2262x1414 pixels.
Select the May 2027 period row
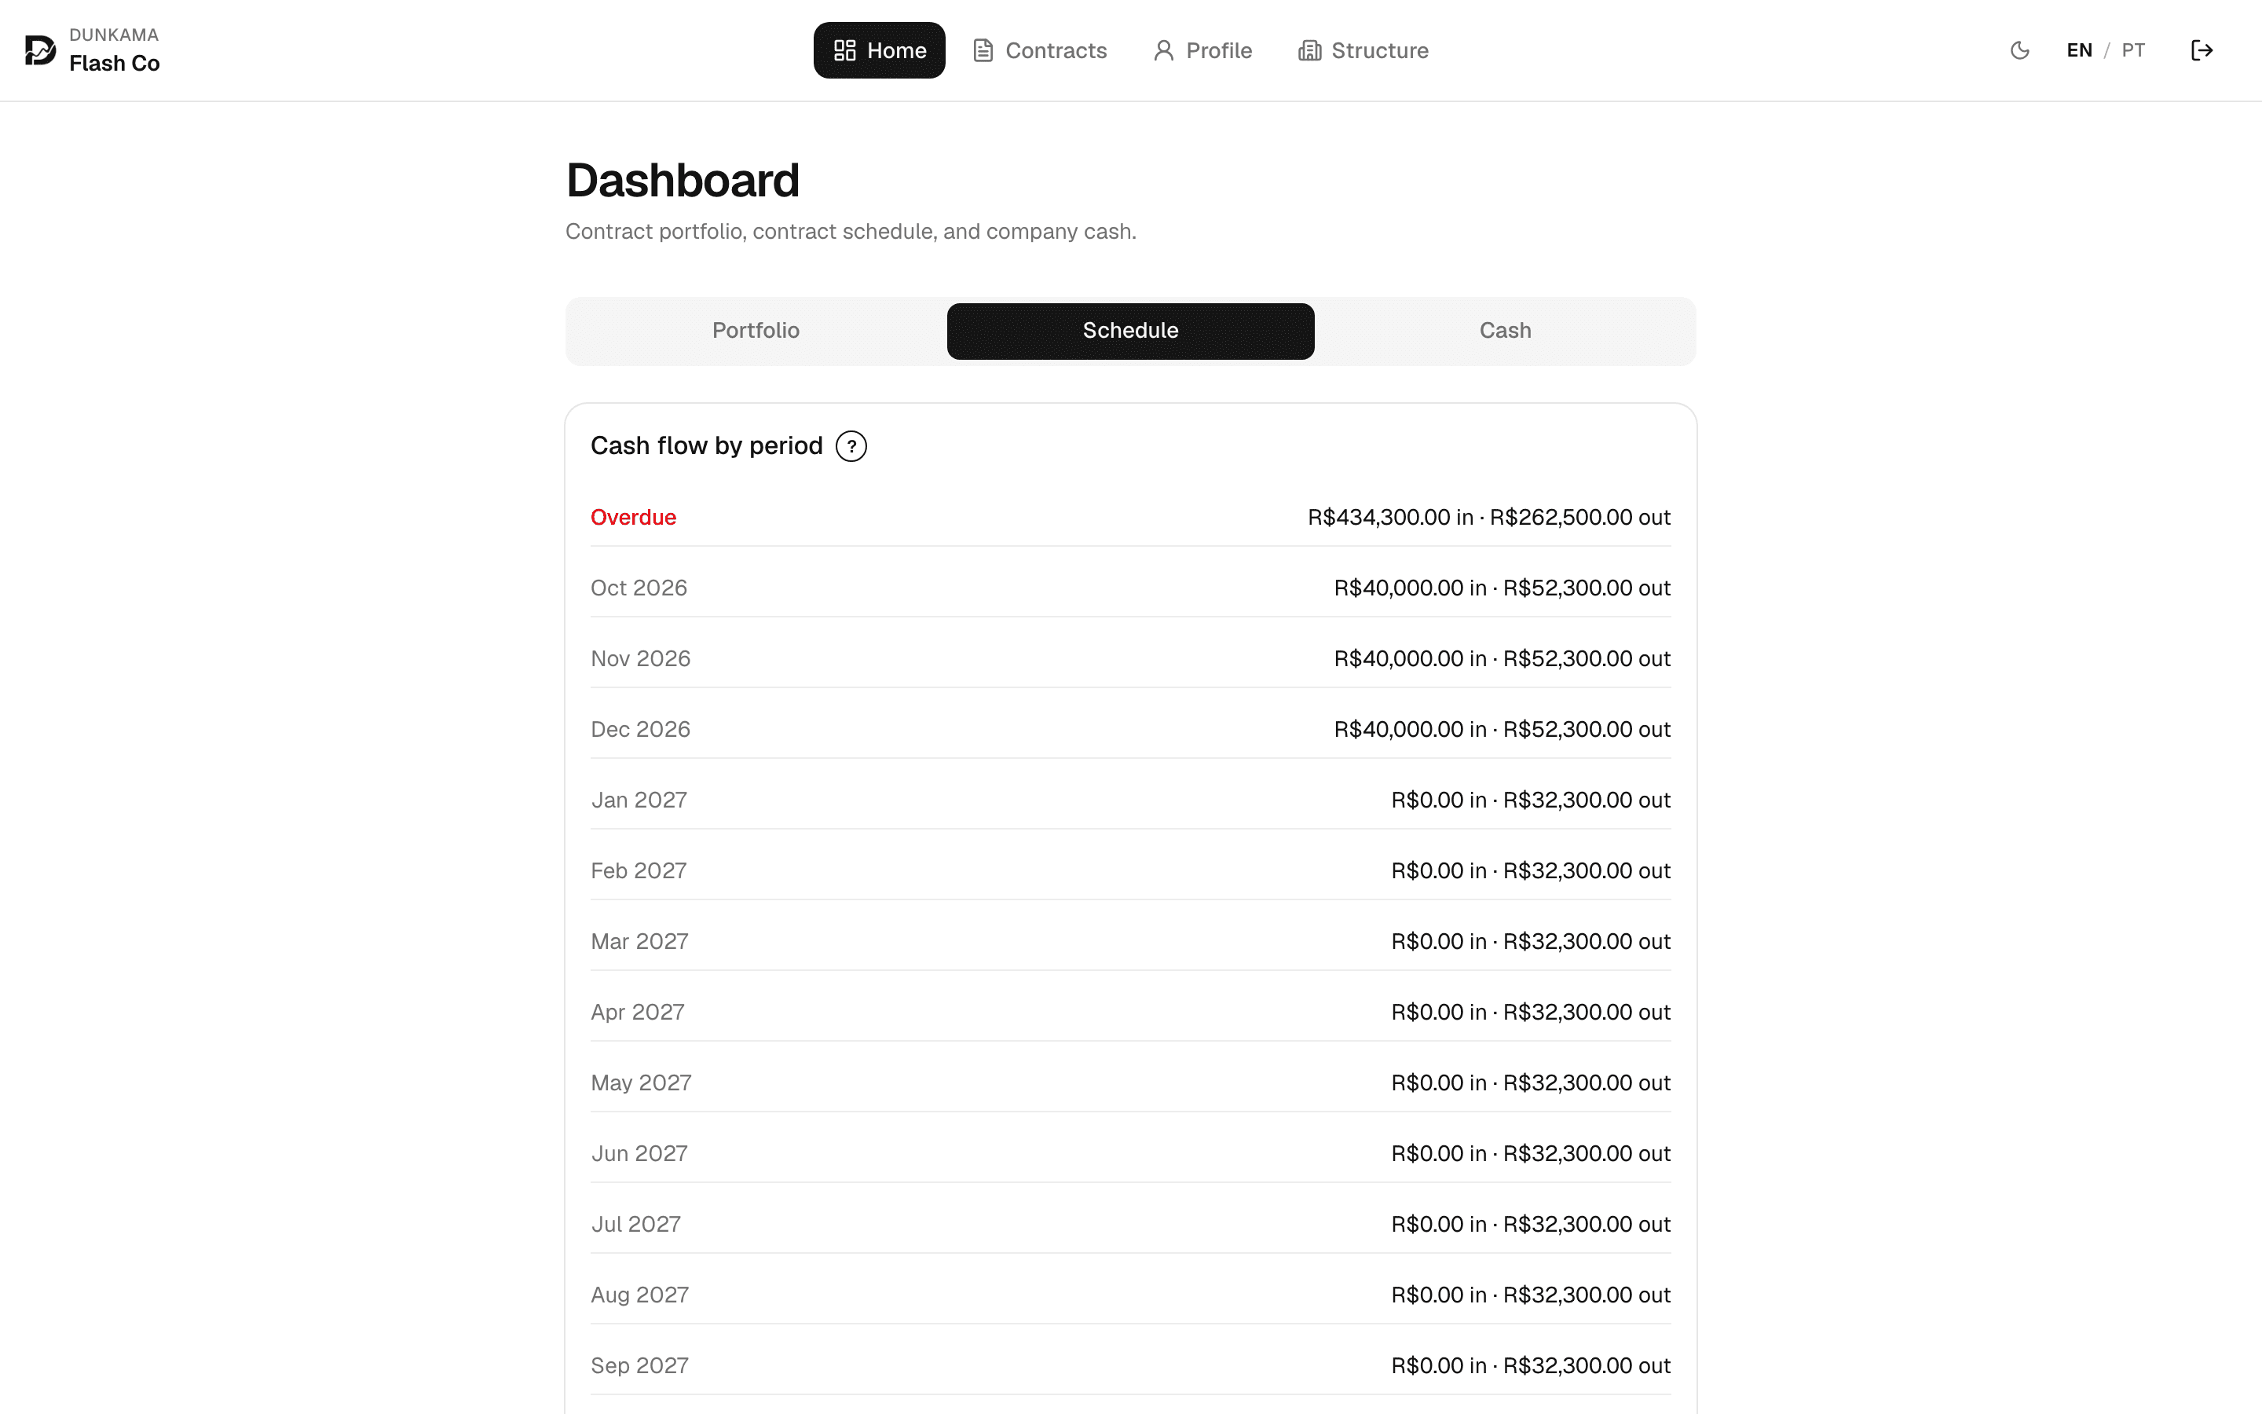point(1130,1083)
